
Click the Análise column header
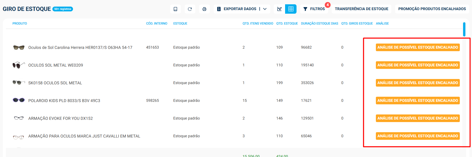382,24
